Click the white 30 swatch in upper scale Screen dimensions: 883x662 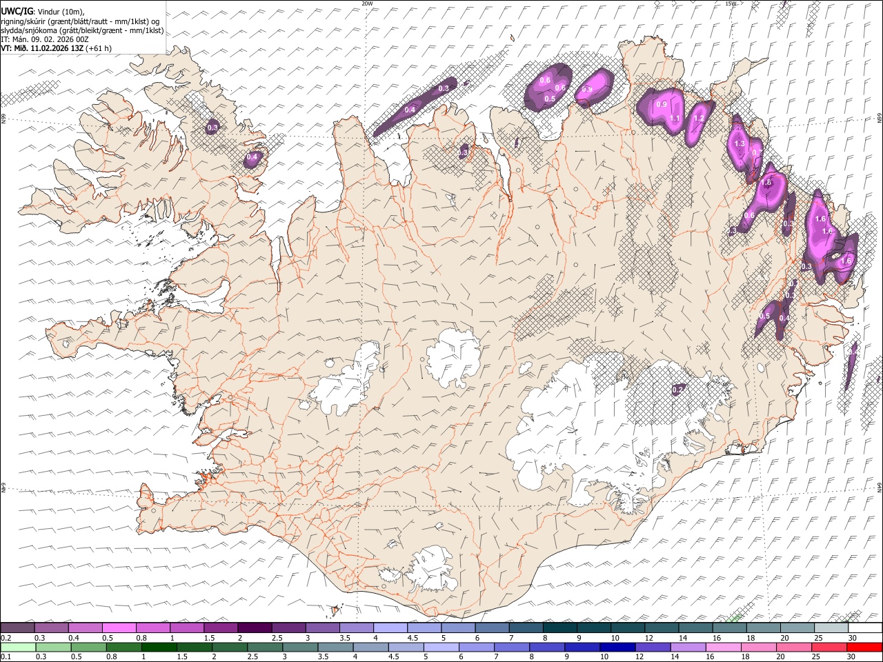coord(865,628)
